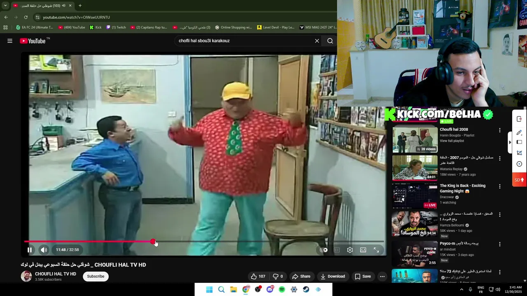Open Steam from the taskbar
527x296 pixels.
(306, 289)
